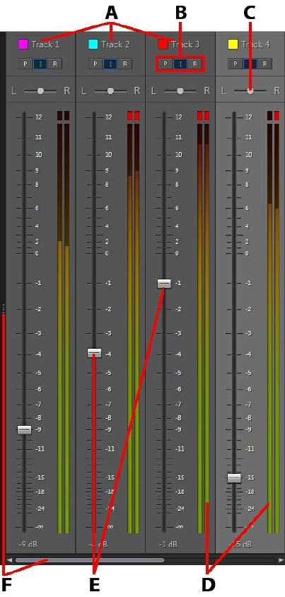The height and width of the screenshot is (597, 285).
Task: Toggle the P button on Track 4
Action: (x=235, y=64)
